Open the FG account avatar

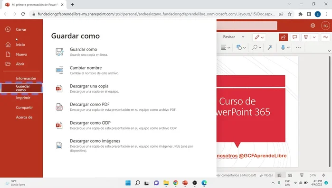tap(325, 26)
